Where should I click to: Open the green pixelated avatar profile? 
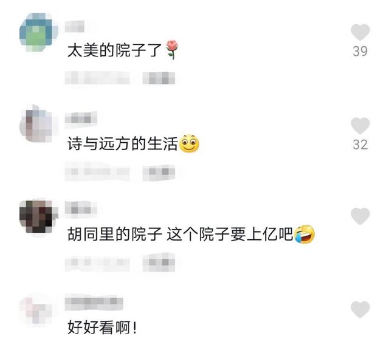38,32
